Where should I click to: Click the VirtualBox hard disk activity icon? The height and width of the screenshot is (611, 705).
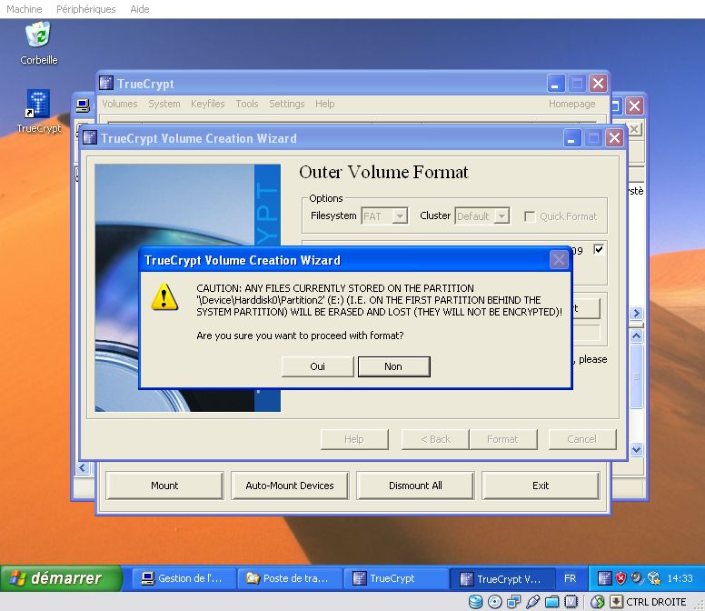pos(476,602)
